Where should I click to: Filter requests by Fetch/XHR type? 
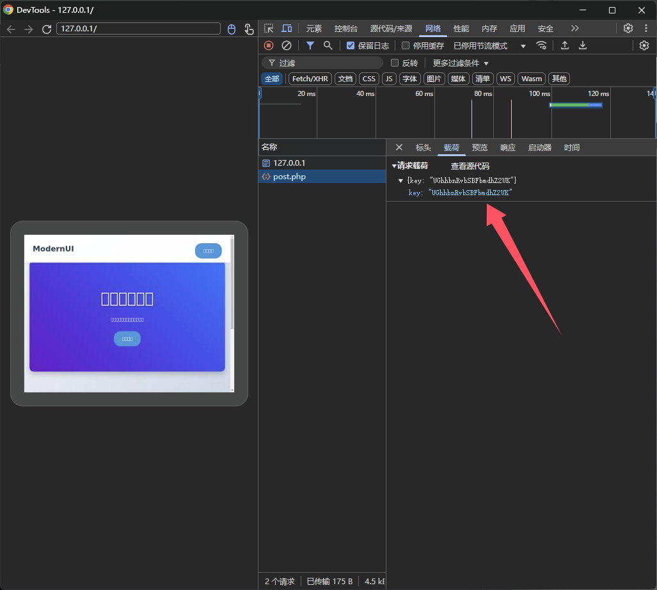click(x=310, y=79)
